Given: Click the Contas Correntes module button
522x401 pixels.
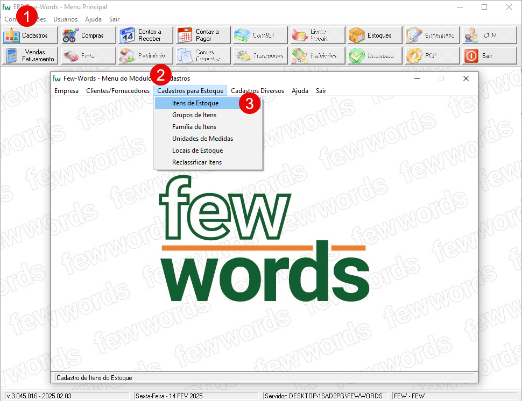Looking at the screenshot, I should pos(203,55).
